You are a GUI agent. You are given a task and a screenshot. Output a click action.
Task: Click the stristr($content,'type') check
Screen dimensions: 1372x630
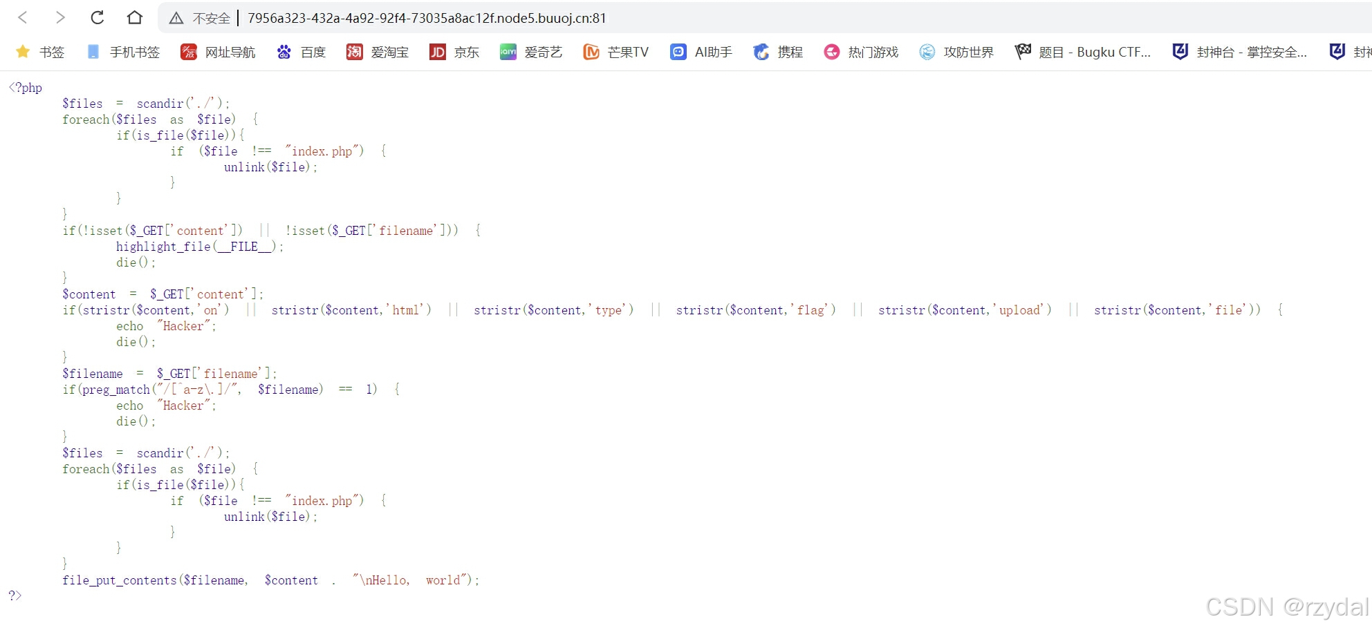point(553,310)
